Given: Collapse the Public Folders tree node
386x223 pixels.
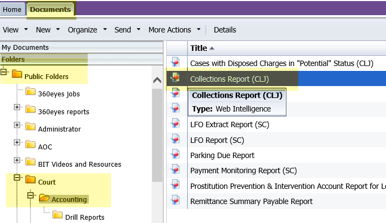Looking at the screenshot, I should [x=3, y=72].
